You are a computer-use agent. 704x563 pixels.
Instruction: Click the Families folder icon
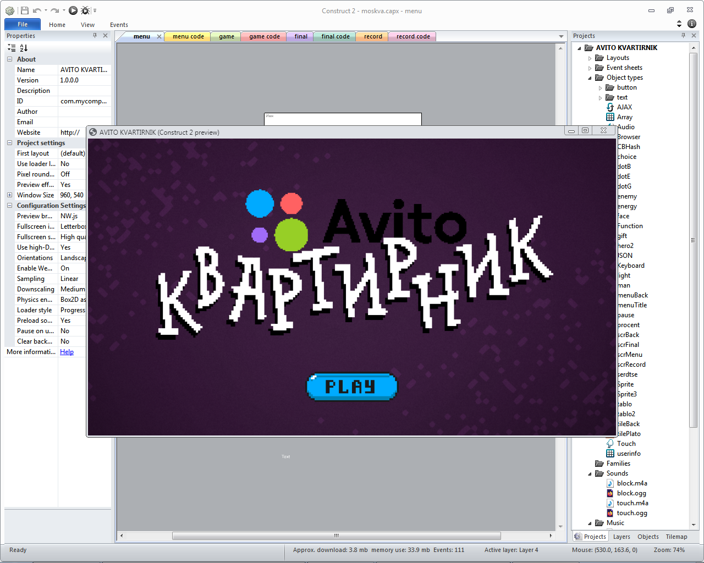point(599,463)
